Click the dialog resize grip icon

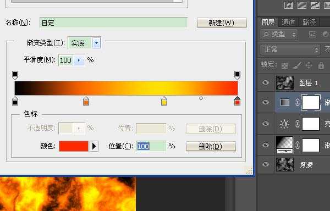[249, 171]
